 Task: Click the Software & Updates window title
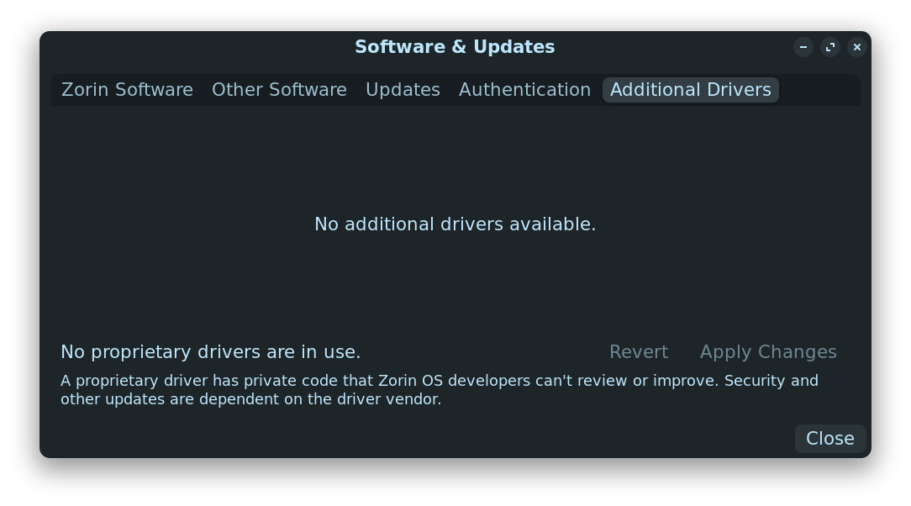click(455, 47)
